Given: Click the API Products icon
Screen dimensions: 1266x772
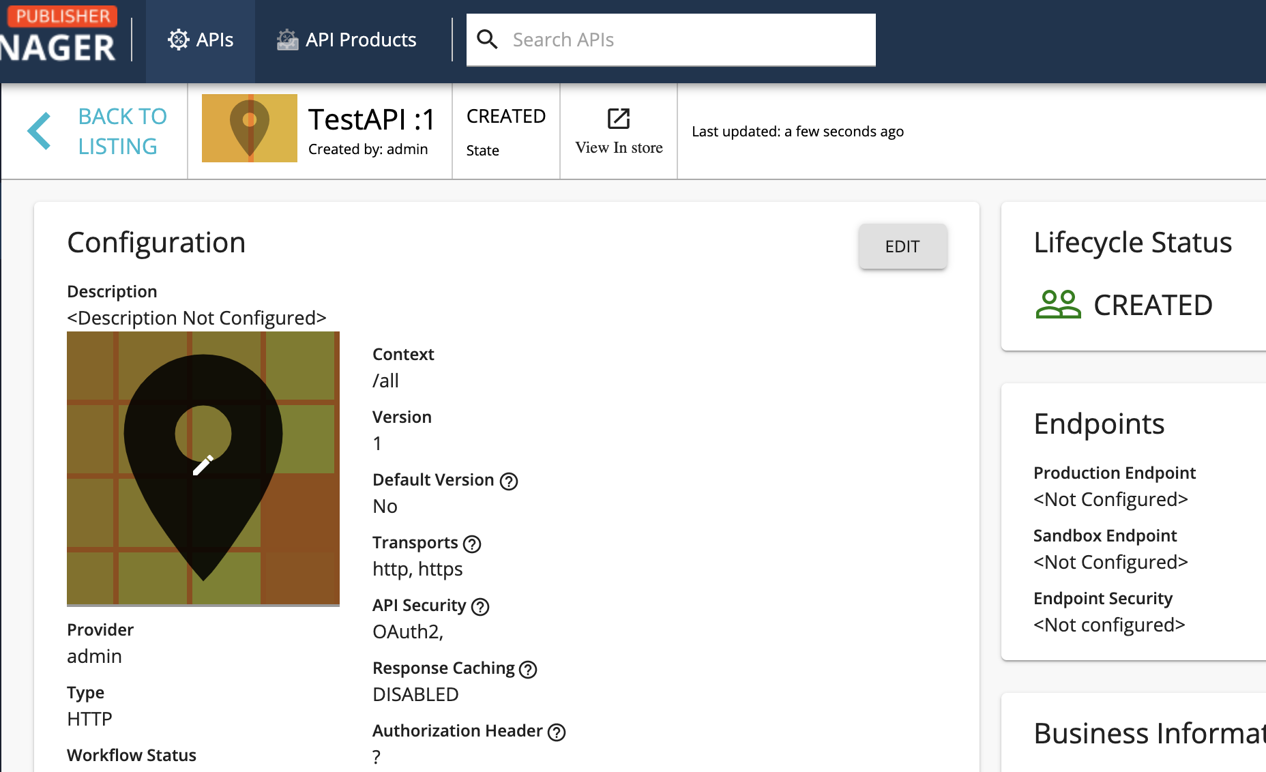Looking at the screenshot, I should (287, 40).
